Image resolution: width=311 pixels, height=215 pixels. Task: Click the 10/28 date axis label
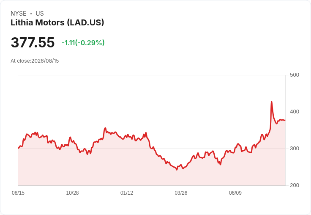click(72, 193)
